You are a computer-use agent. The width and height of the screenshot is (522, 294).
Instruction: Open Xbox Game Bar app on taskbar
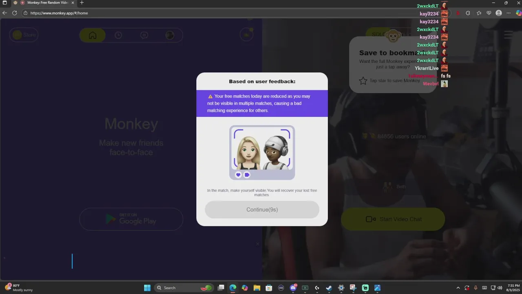pos(305,288)
